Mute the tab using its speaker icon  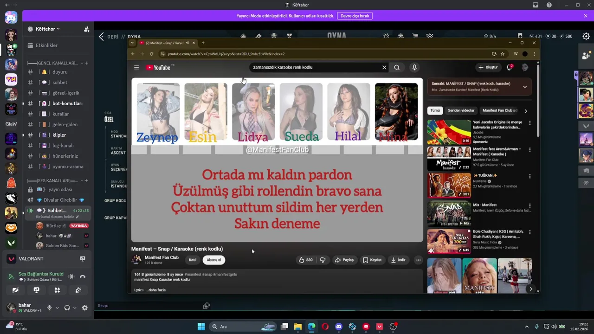point(187,43)
